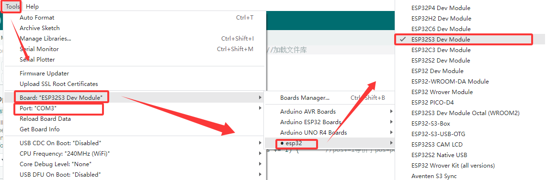The height and width of the screenshot is (180, 546).
Task: Choose ESP32S3 Dev Module Octal (WROOM2)
Action: point(470,113)
